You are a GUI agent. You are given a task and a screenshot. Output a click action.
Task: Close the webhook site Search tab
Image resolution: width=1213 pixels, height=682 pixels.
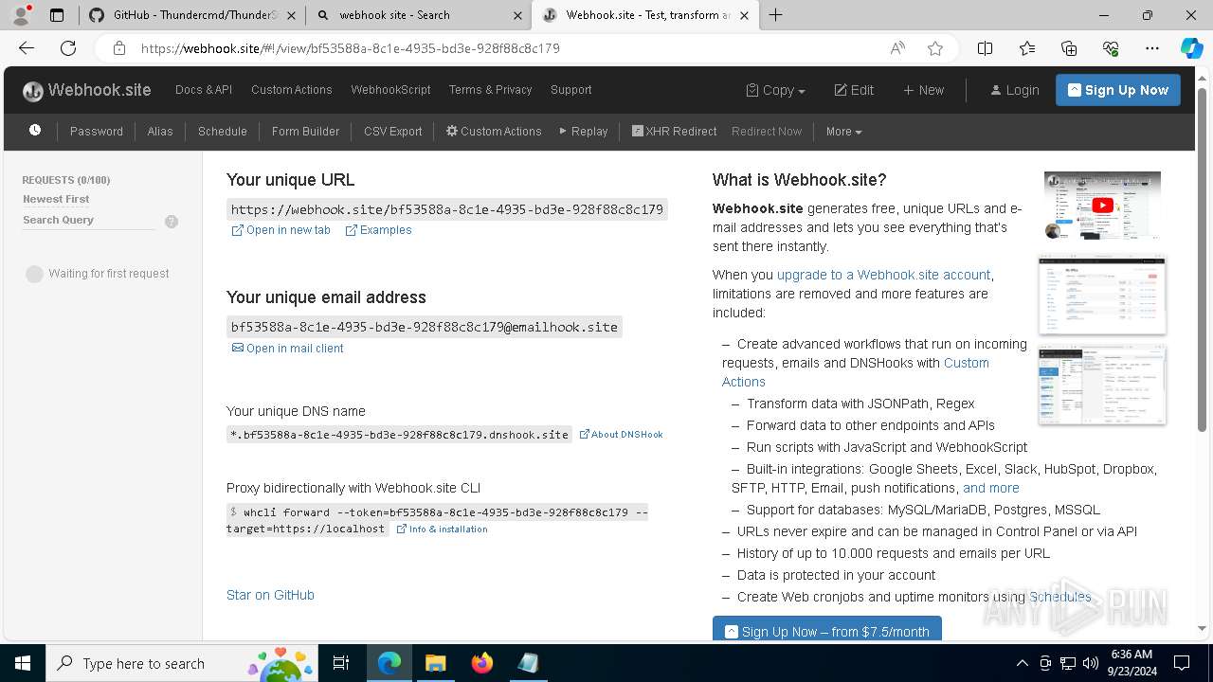coord(518,15)
